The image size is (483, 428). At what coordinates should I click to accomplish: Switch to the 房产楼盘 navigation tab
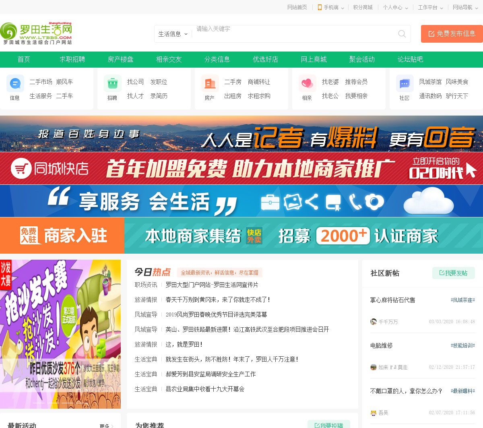click(x=121, y=60)
